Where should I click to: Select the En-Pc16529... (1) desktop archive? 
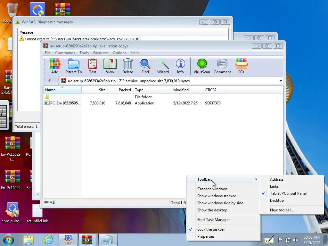tap(12, 149)
